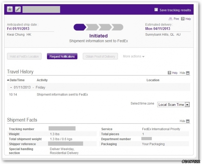Screen dimensions: 202x164
Task: Click Obtain Proof of Delivery button
Action: pyautogui.click(x=100, y=56)
